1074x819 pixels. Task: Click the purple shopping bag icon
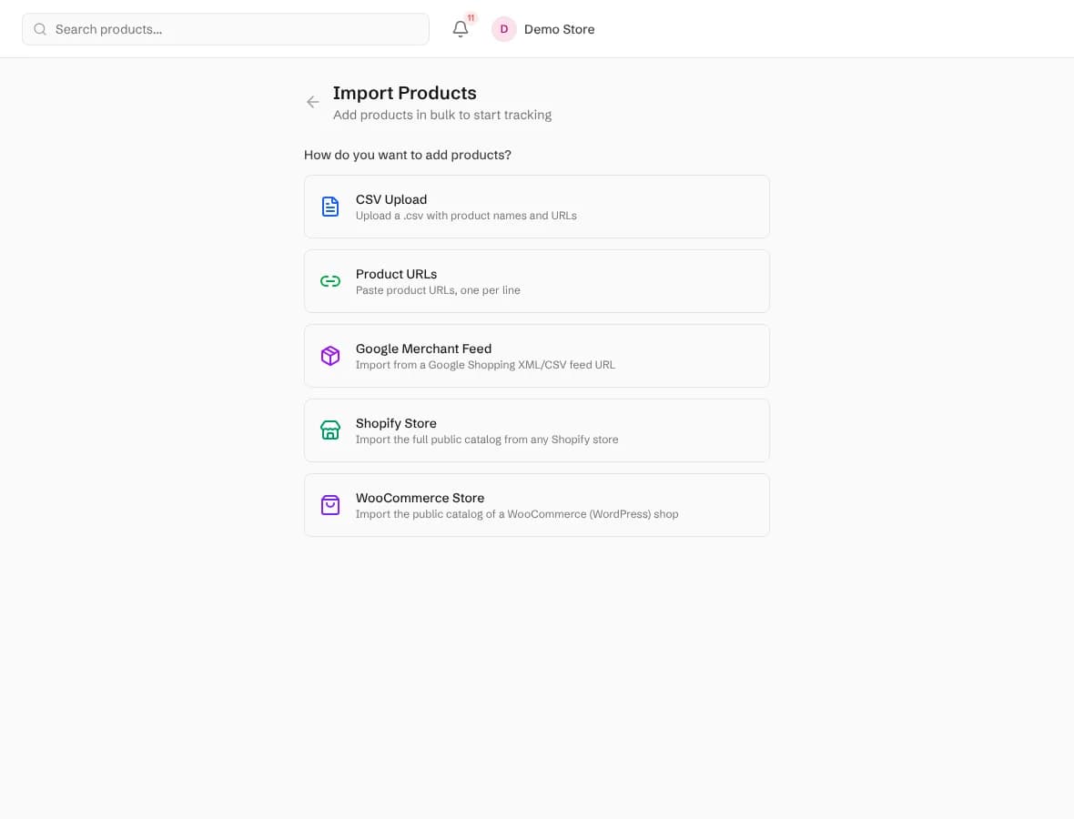click(330, 505)
